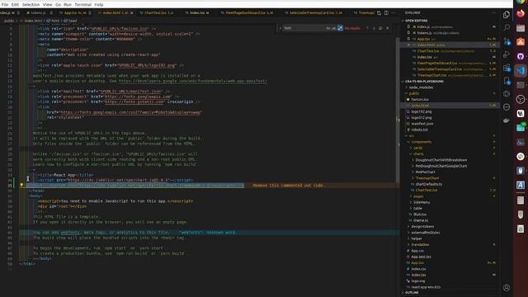Open the Edit menu
528x297 pixels.
pos(15,5)
